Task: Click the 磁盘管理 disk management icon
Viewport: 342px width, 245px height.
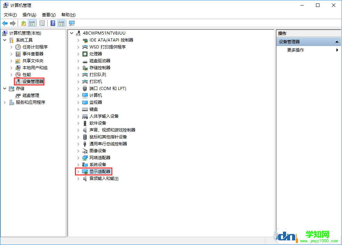Action: pos(18,96)
